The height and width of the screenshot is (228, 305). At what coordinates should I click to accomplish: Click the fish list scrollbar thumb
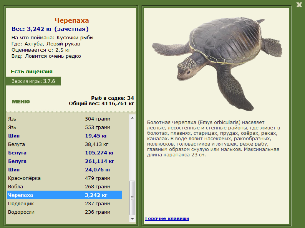pyautogui.click(x=133, y=198)
